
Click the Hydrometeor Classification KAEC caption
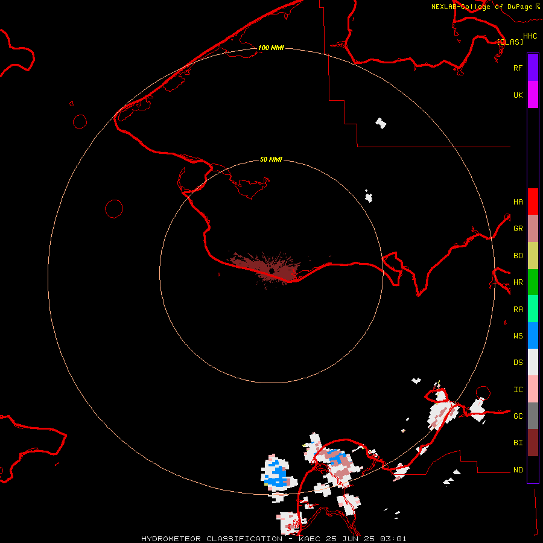273,539
